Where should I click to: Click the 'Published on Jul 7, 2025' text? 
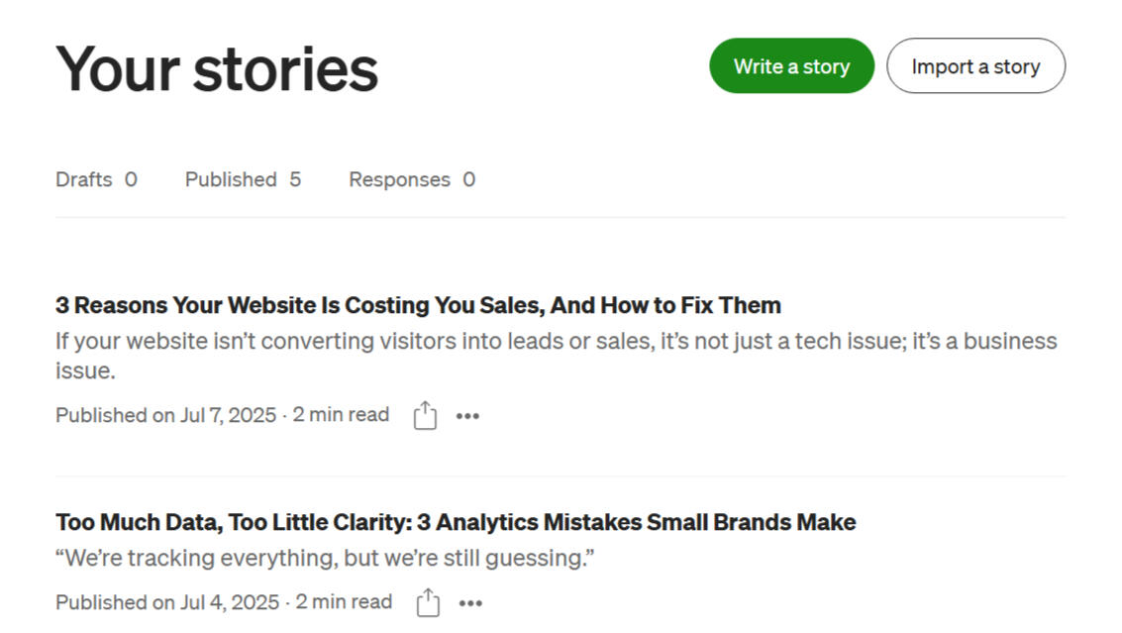coord(165,415)
